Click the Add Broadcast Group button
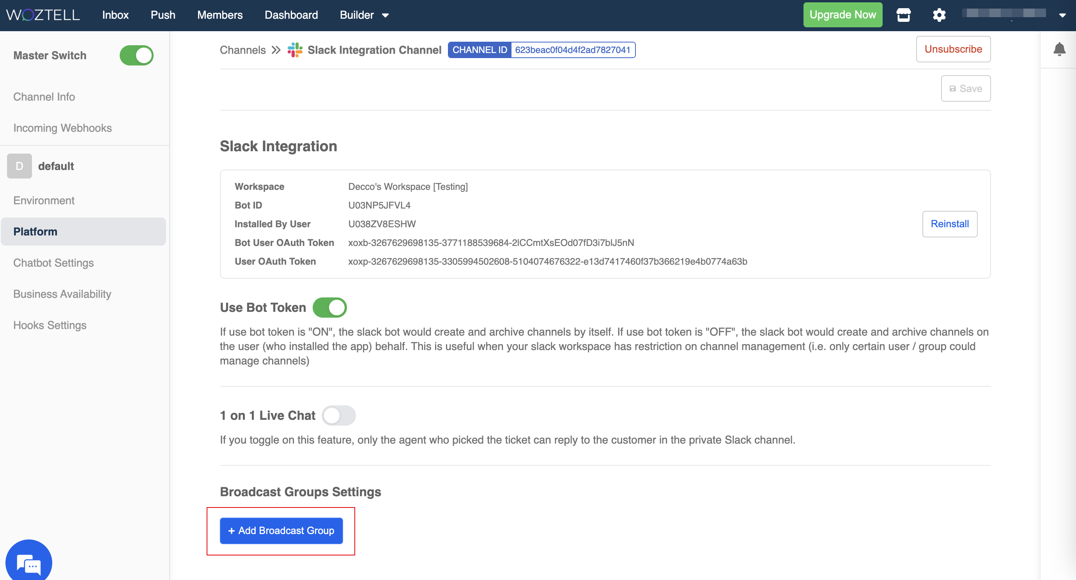1076x580 pixels. (x=281, y=530)
